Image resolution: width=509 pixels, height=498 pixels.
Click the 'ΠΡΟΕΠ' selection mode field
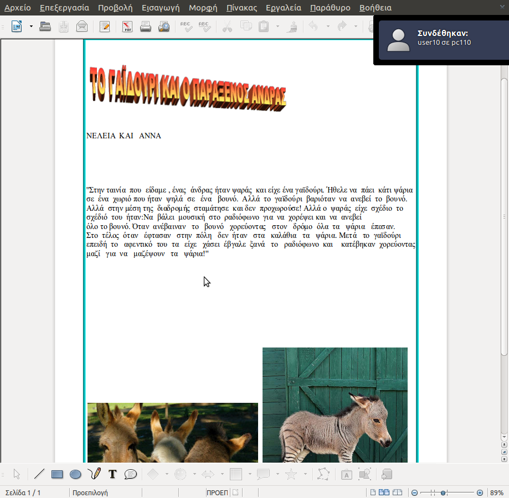[x=217, y=492]
